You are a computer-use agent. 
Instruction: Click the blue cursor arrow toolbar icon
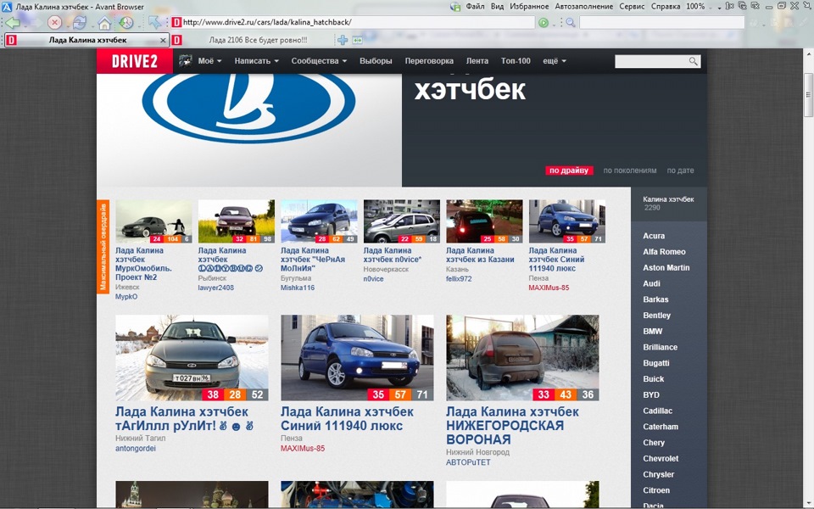click(154, 22)
